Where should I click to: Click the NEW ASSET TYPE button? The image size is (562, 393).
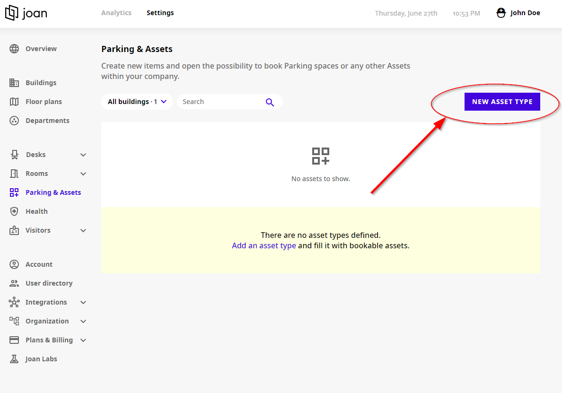[502, 101]
